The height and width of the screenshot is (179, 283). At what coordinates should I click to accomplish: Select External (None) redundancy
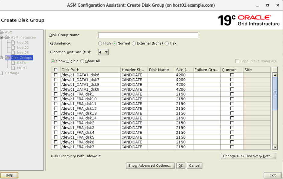134,43
